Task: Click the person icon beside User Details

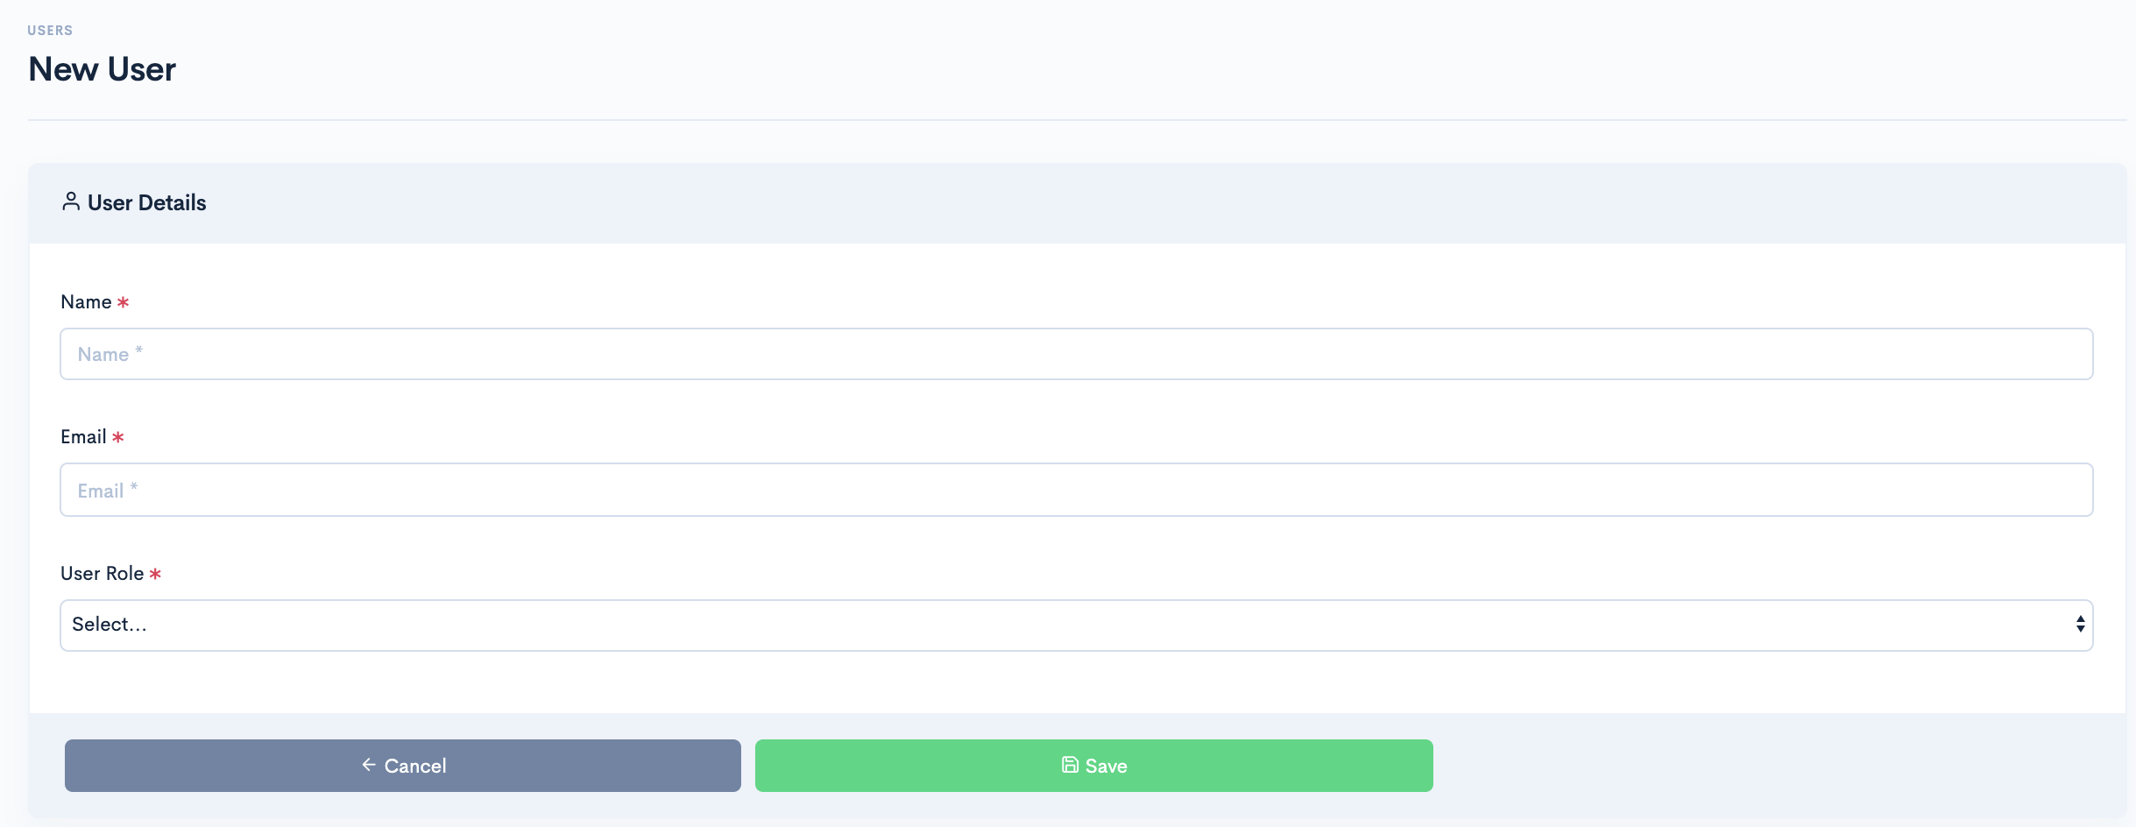Action: pyautogui.click(x=71, y=201)
